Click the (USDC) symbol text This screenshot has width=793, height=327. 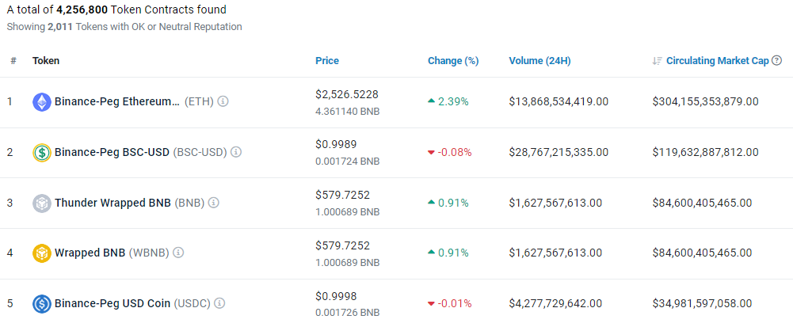point(193,303)
